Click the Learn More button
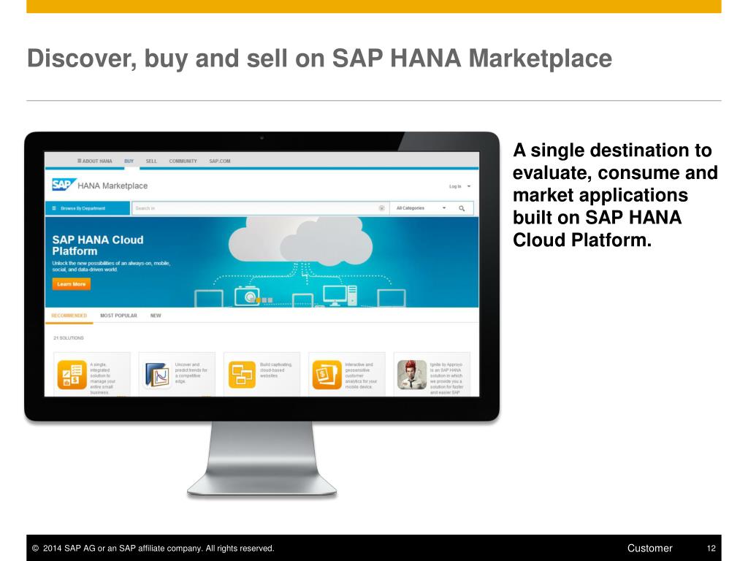The image size is (748, 561). coord(71,284)
